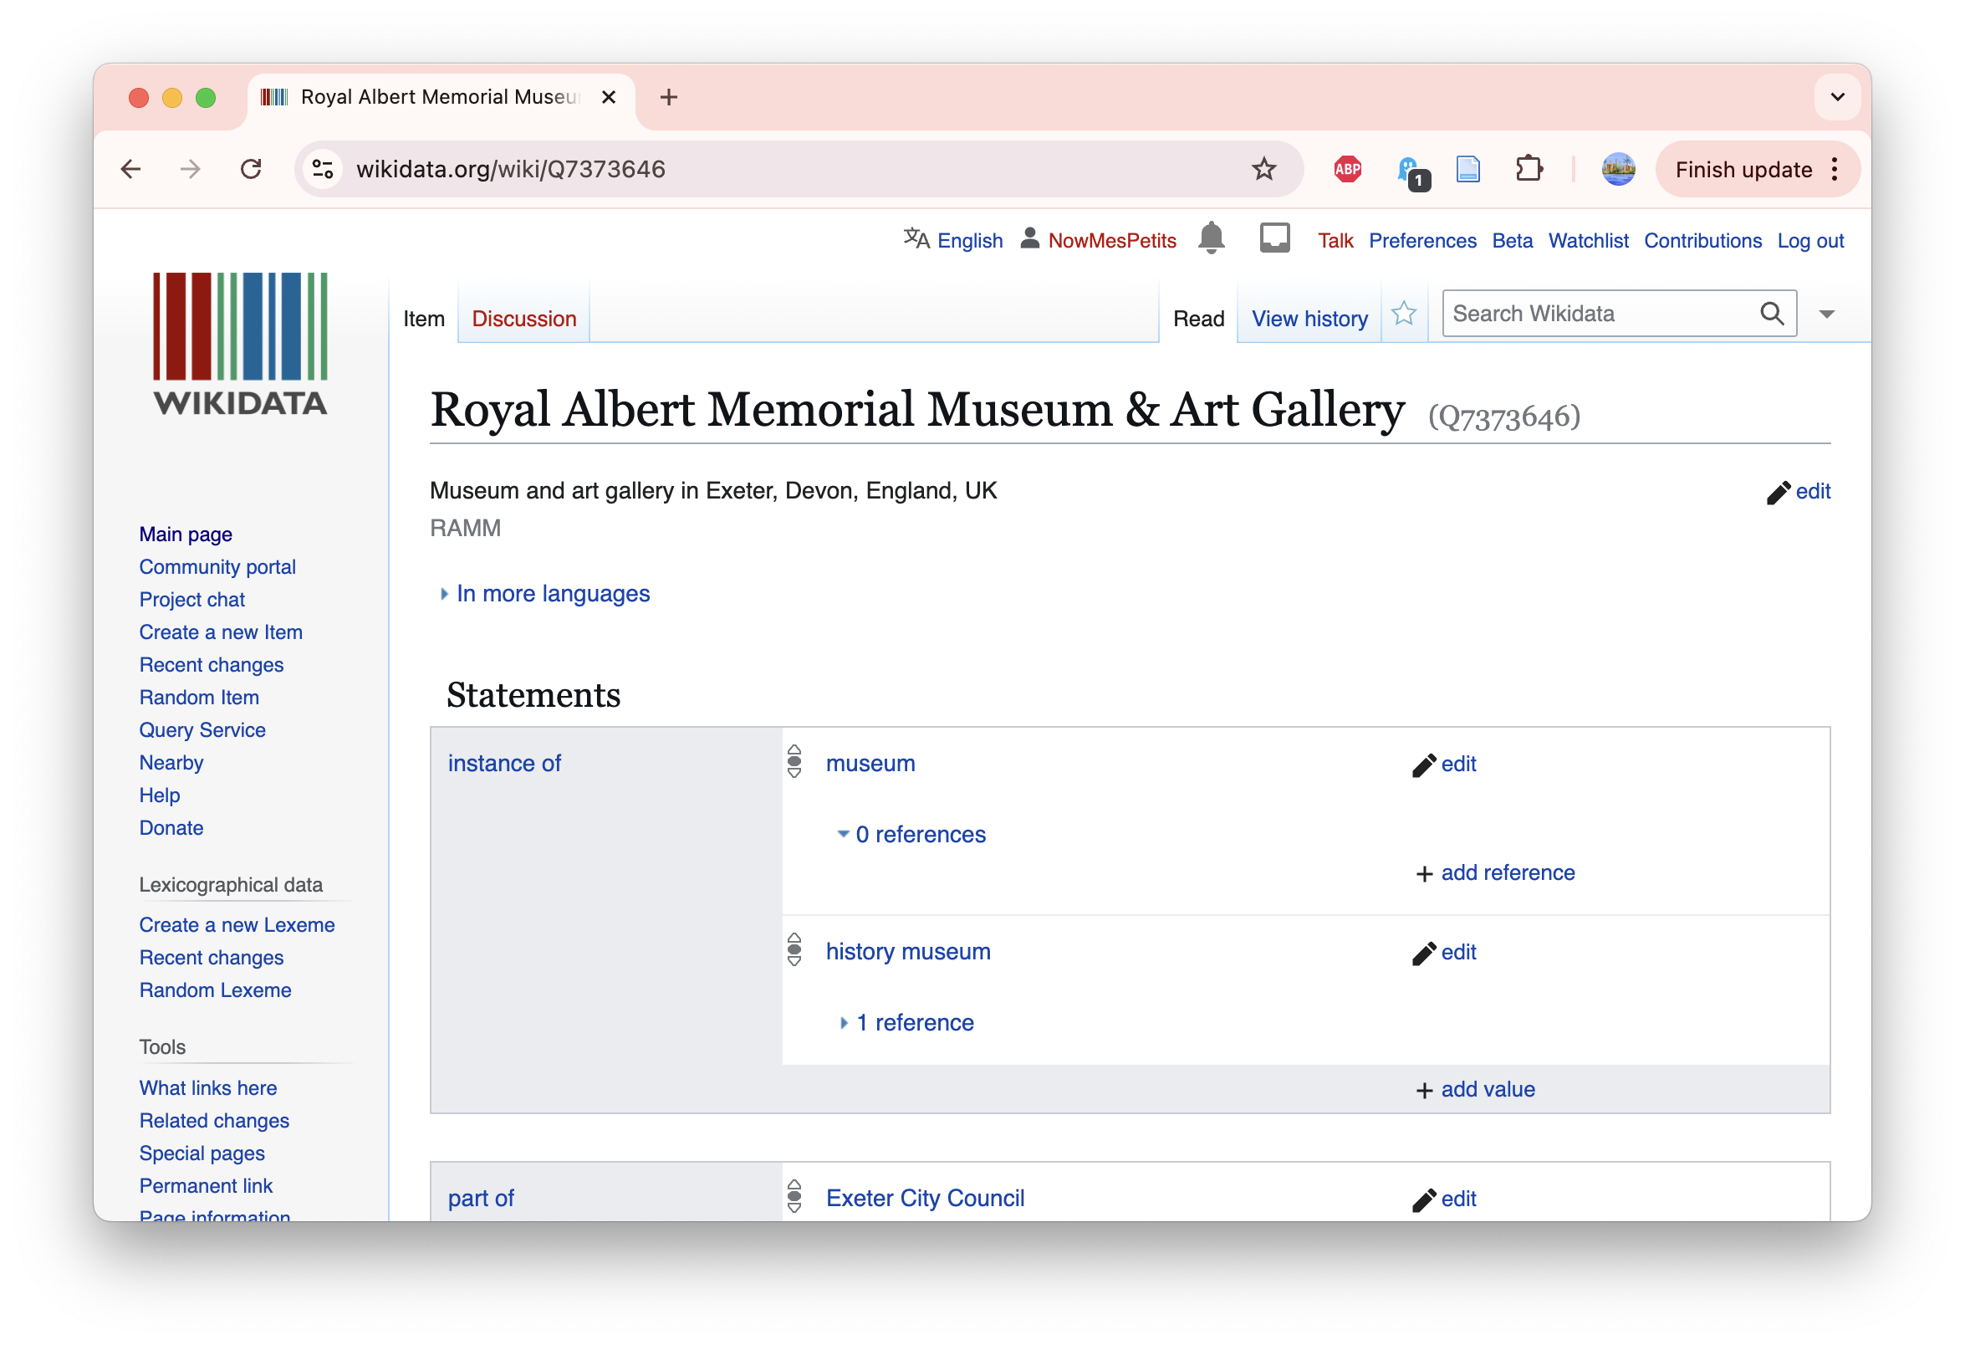Viewport: 1965px width, 1345px height.
Task: Open Contributions
Action: [x=1702, y=241]
